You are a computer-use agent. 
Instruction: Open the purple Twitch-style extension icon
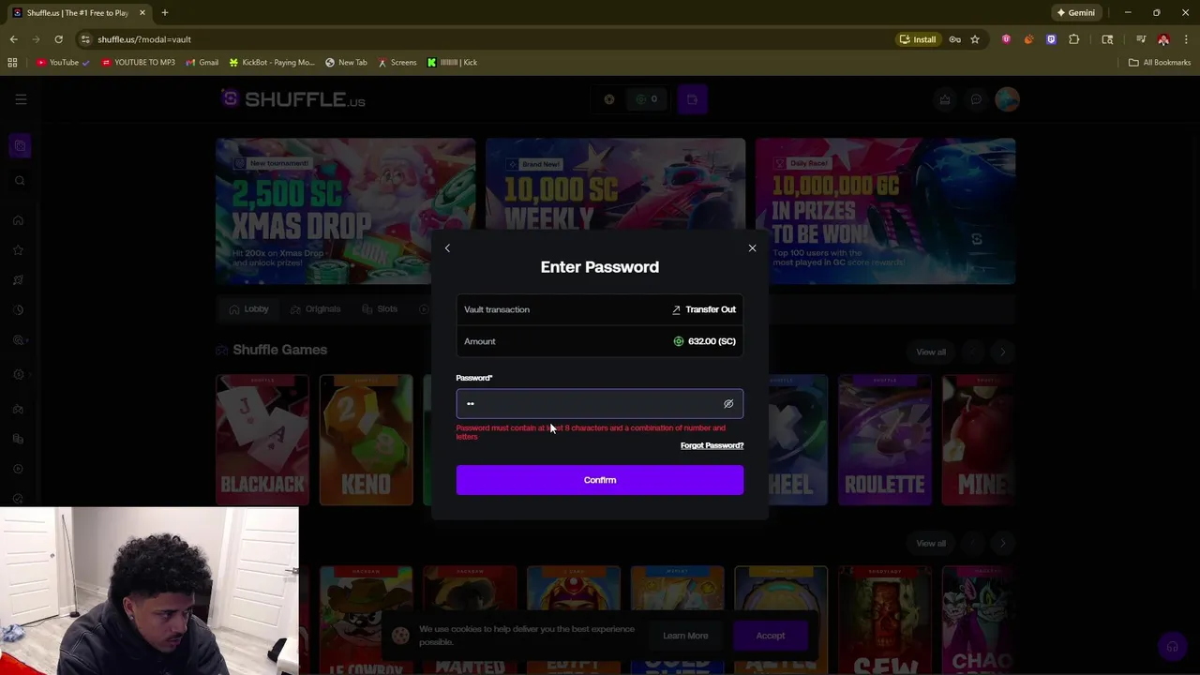pos(1051,39)
